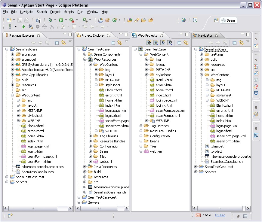Click the envelope icon in status bar

point(198,215)
